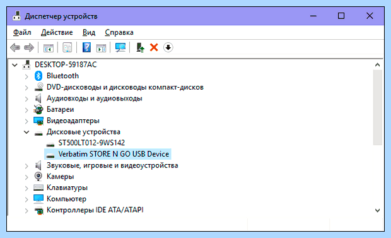Click the DVD drives category icon
The image size is (391, 238).
click(x=38, y=87)
